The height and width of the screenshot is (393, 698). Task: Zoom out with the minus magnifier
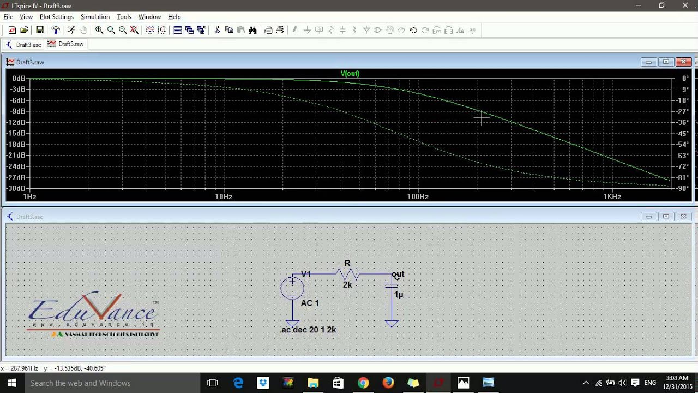coord(123,30)
